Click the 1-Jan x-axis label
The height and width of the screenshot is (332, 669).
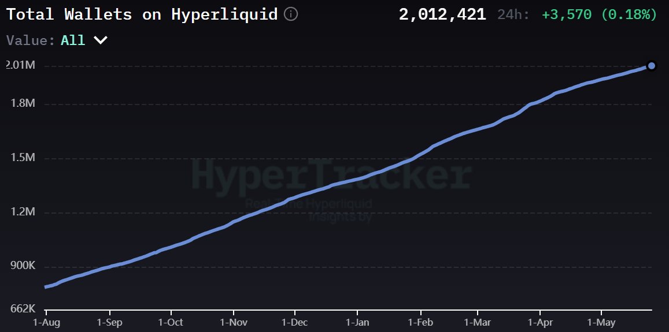tap(357, 323)
